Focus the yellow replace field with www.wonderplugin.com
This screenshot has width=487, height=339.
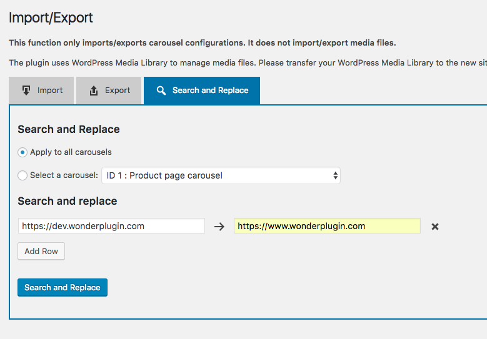tap(327, 226)
